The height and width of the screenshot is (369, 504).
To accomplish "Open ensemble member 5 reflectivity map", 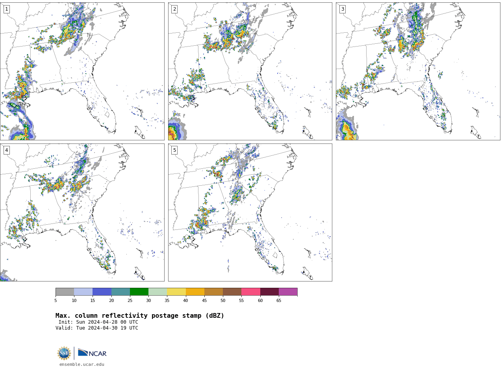I will 250,212.
